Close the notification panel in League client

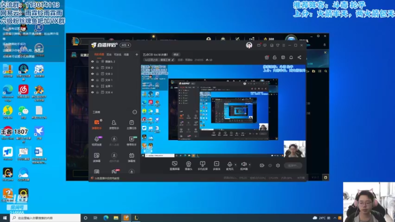click(x=325, y=53)
